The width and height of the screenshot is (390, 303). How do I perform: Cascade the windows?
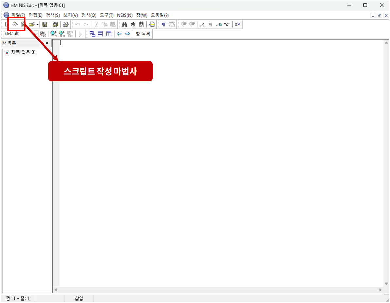click(x=92, y=34)
